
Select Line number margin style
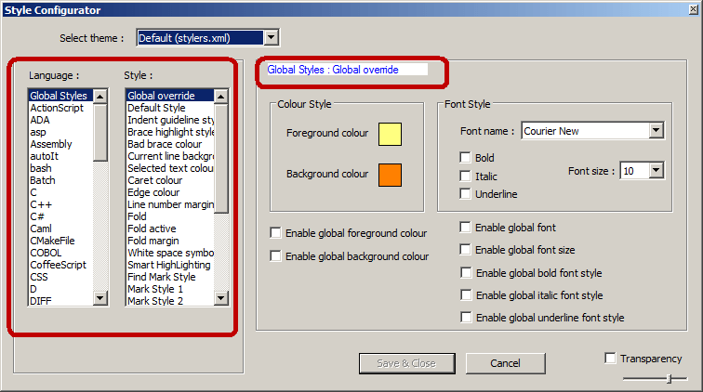[170, 204]
